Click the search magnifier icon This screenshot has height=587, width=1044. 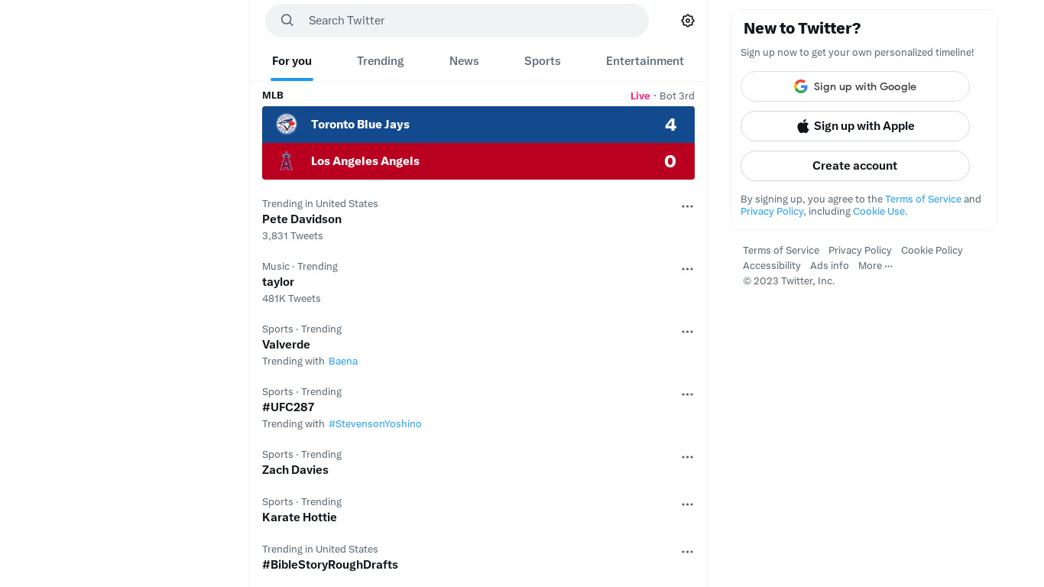point(287,21)
